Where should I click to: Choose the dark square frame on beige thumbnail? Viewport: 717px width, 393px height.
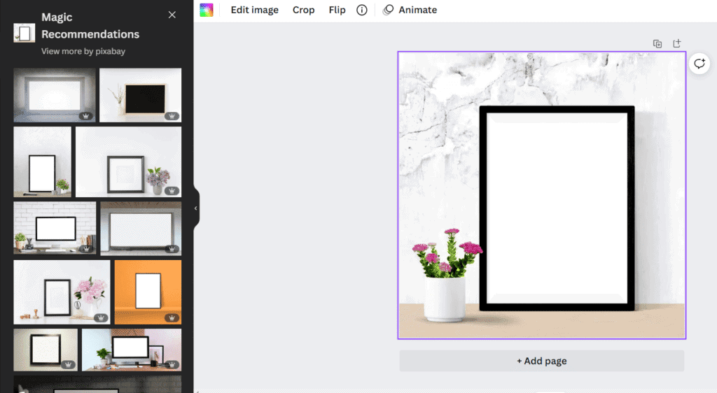46,350
